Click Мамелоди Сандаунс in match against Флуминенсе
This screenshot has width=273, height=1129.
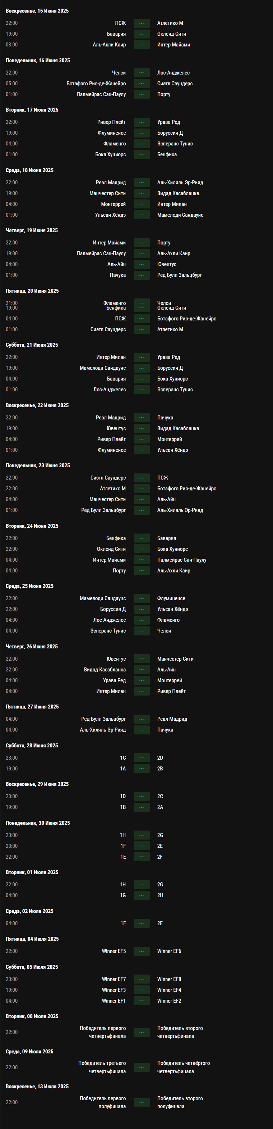coord(102,598)
